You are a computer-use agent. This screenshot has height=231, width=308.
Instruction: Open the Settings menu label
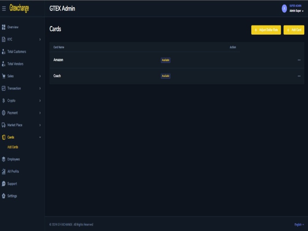(x=12, y=196)
